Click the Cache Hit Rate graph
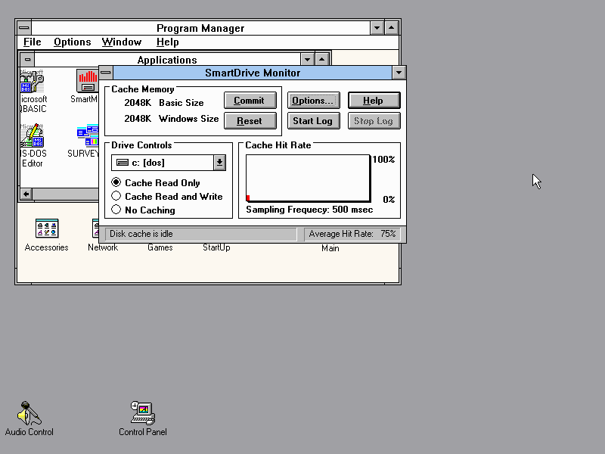 (x=308, y=179)
